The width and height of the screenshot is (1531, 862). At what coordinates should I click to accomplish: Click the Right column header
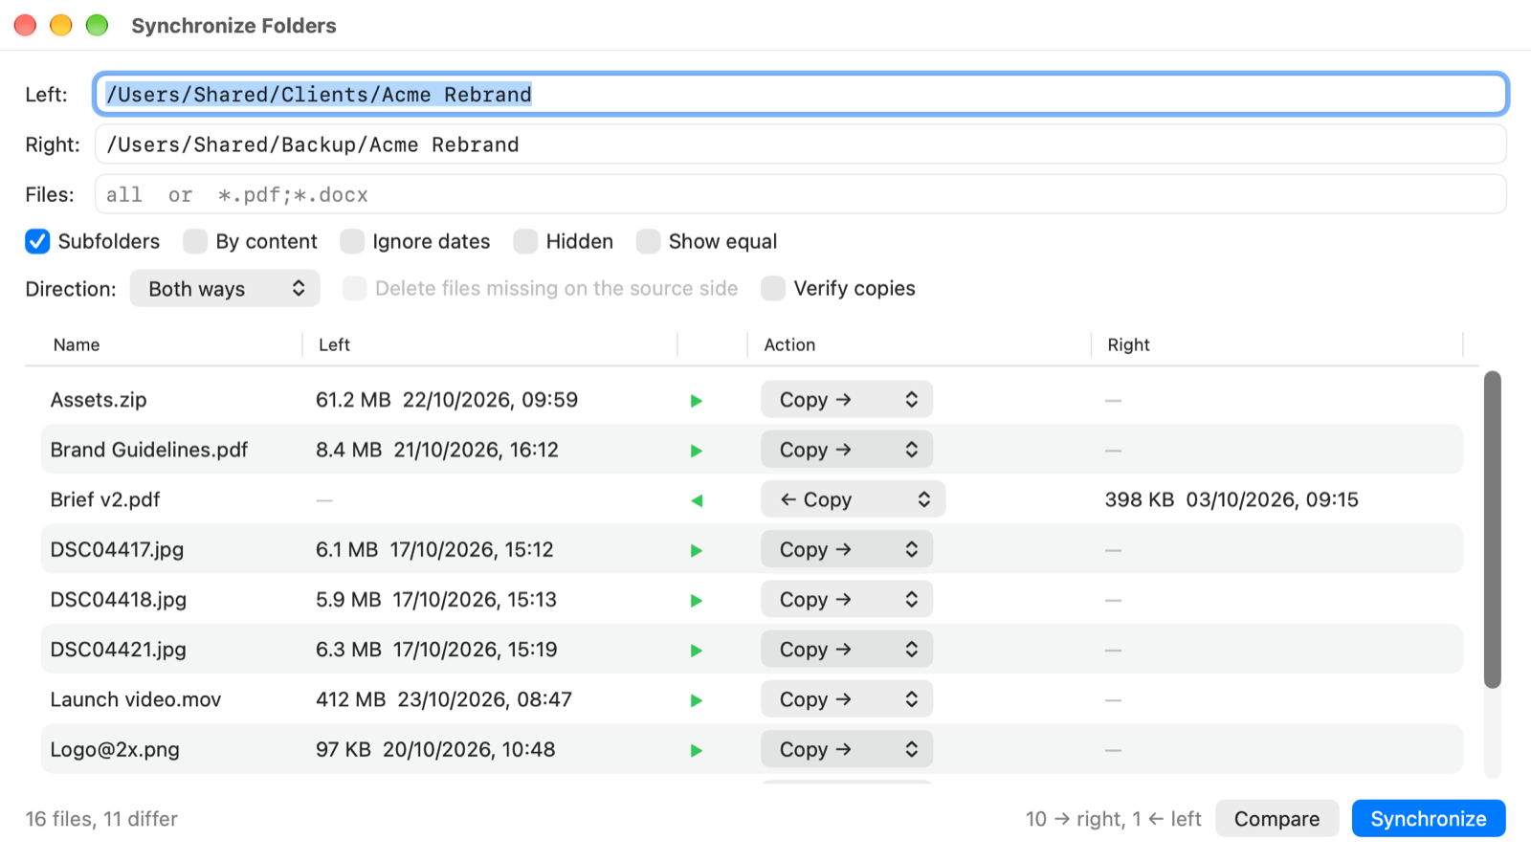point(1128,344)
